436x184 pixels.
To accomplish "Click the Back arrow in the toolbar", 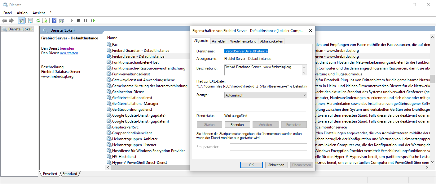I will [4, 20].
